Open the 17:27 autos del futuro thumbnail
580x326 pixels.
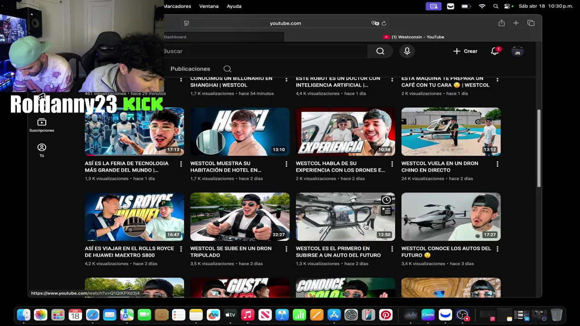(451, 217)
